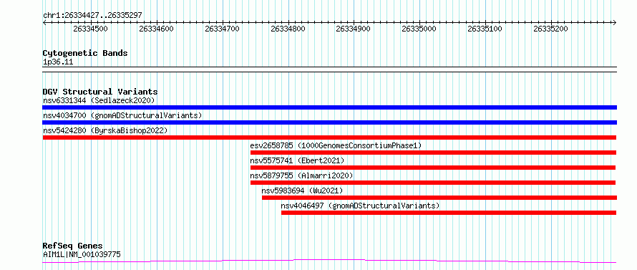This screenshot has height=270, width=637.
Task: Open variant nsv5424280 (ByrskaBishop2022) label
Action: pyautogui.click(x=104, y=130)
